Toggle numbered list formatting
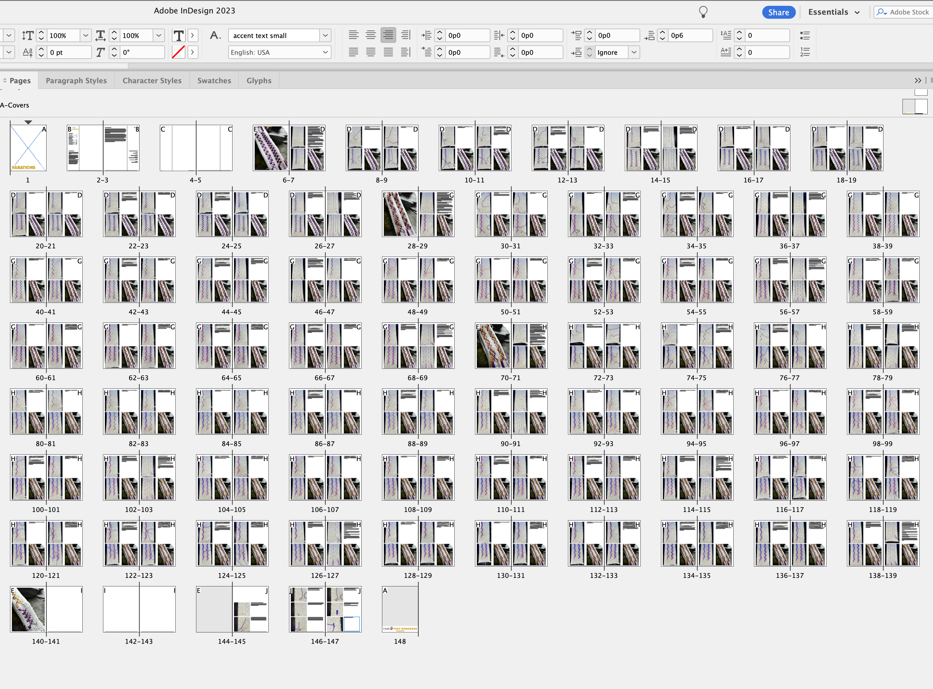The height and width of the screenshot is (689, 933). point(805,52)
